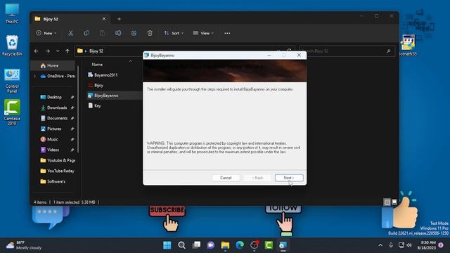Click the network icon in system tray
Screen dimensions: 450x253
(401, 245)
